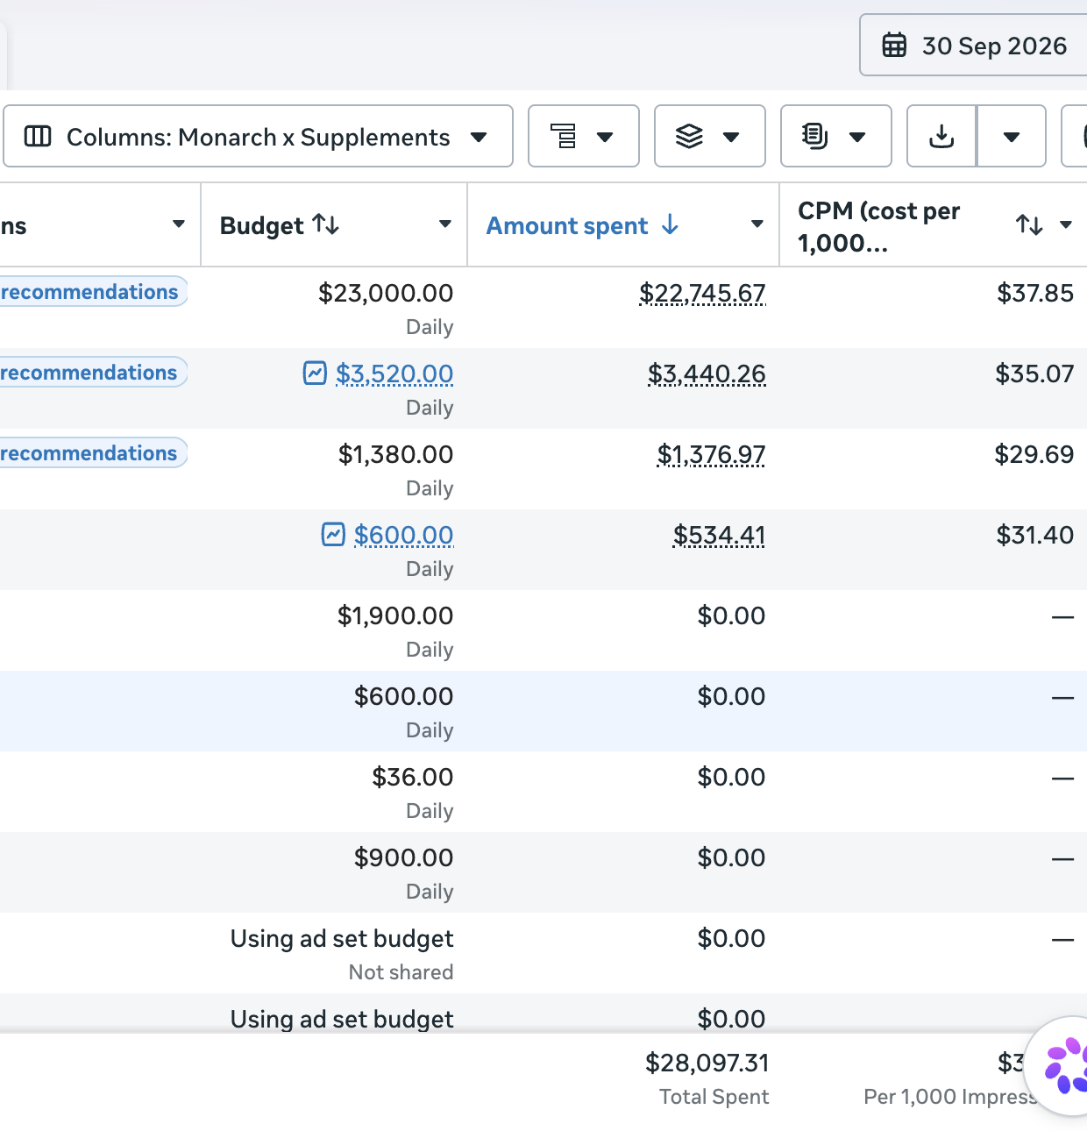The width and height of the screenshot is (1087, 1131).
Task: Click the recommendations tag in the $23,000.00 row
Action: coord(92,292)
